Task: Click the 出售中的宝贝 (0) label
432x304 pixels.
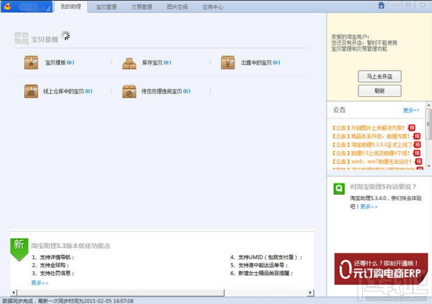Action: (x=261, y=63)
